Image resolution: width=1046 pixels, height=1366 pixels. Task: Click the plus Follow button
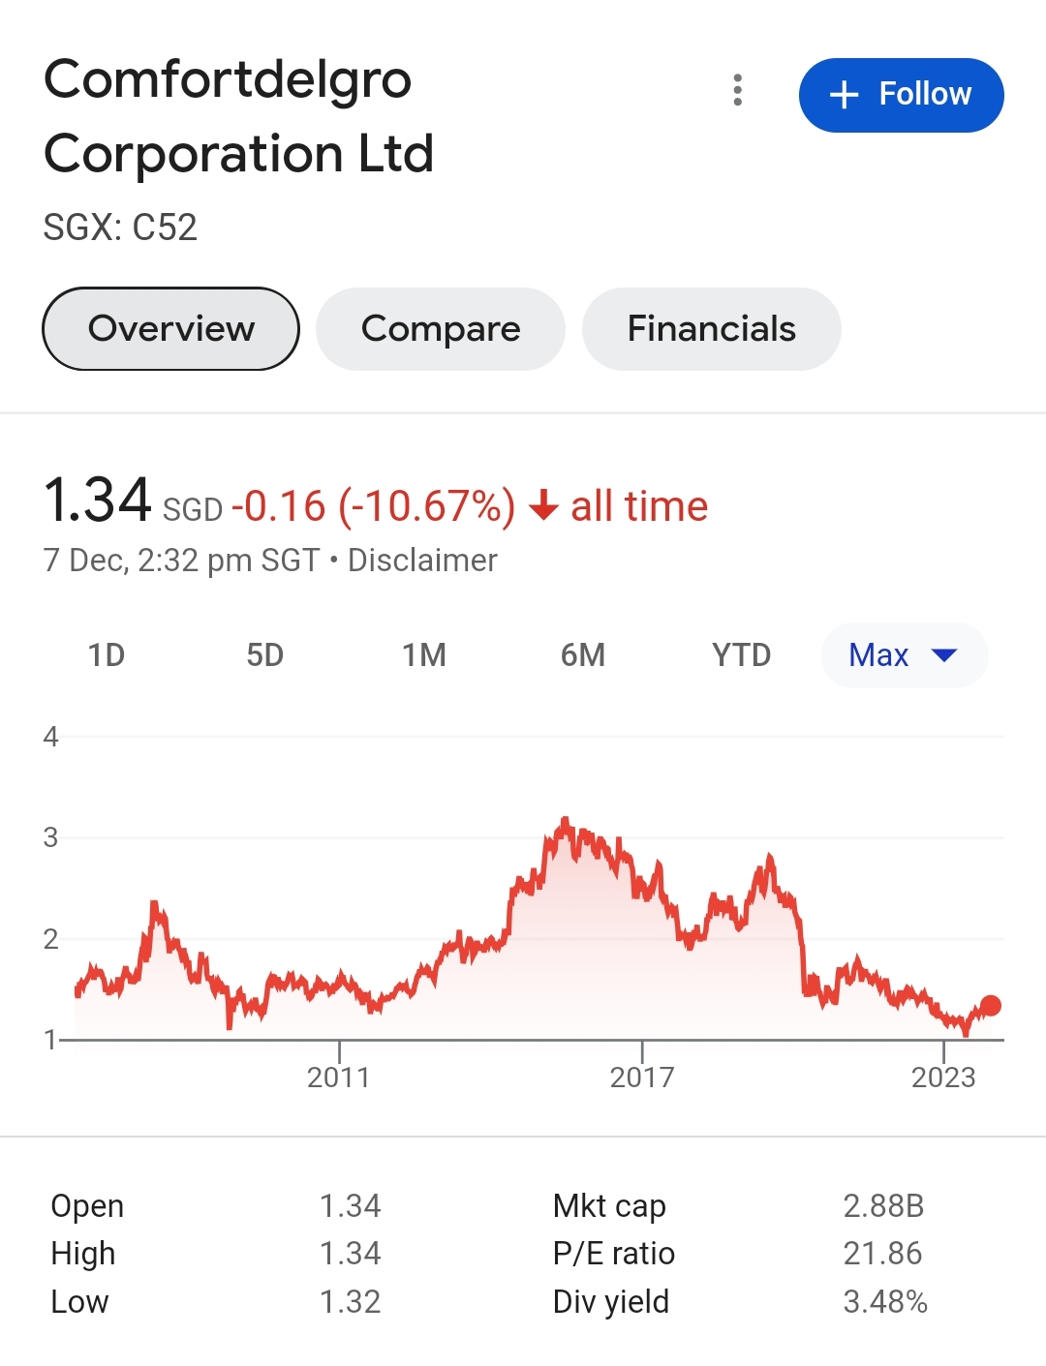click(x=901, y=95)
